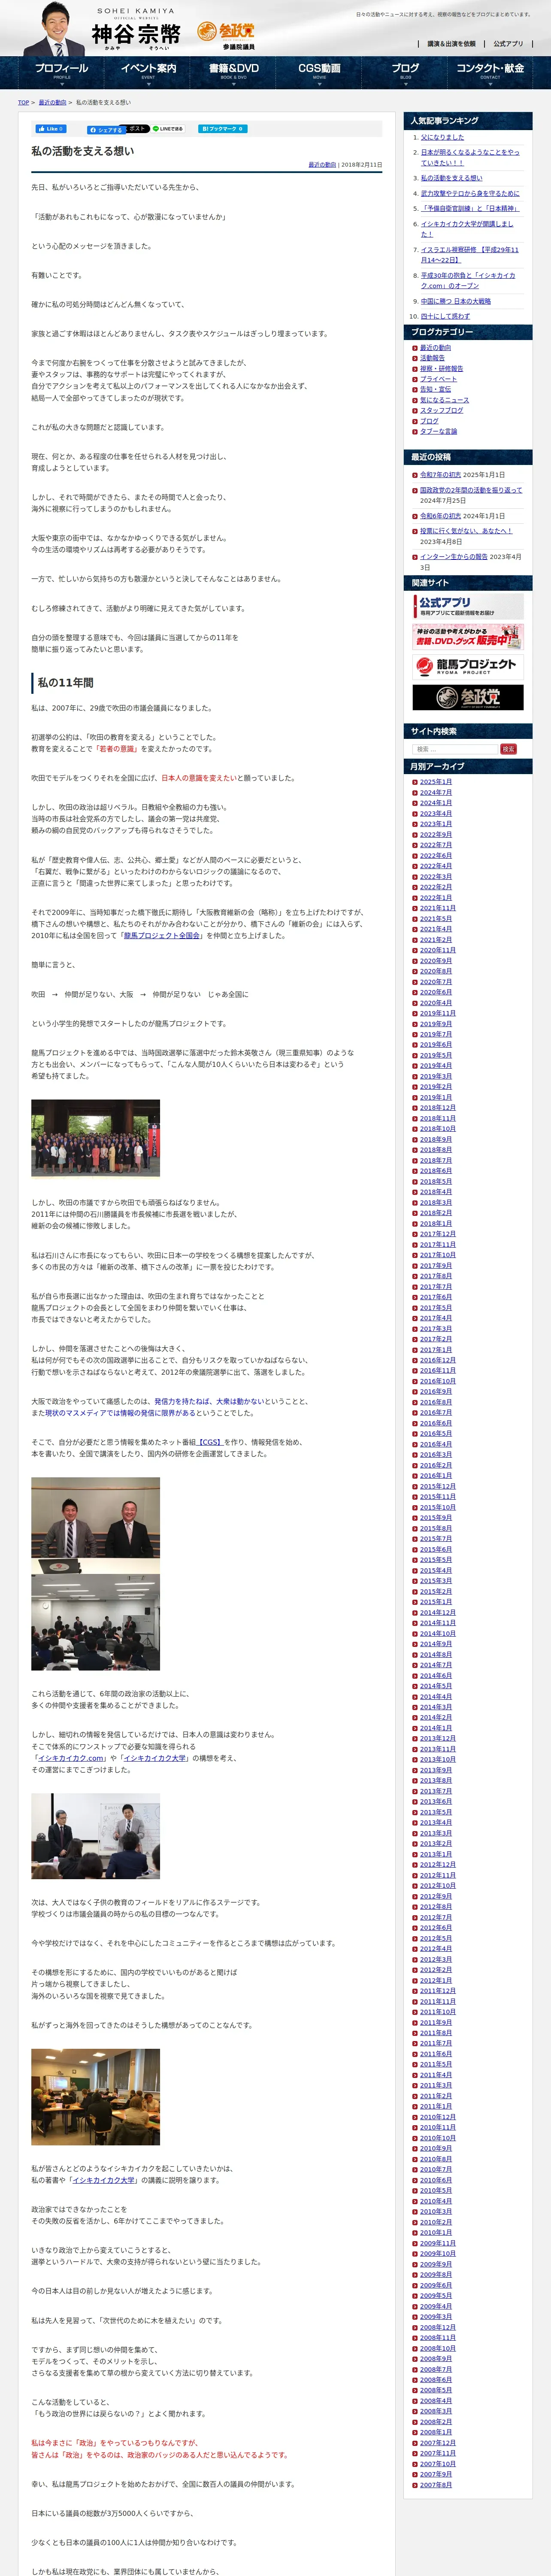This screenshot has width=551, height=2576.
Task: Open the 視察・研修報告 blog category
Action: [x=441, y=369]
